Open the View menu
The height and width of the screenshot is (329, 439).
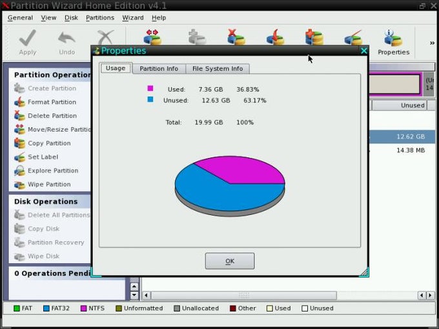tap(48, 17)
